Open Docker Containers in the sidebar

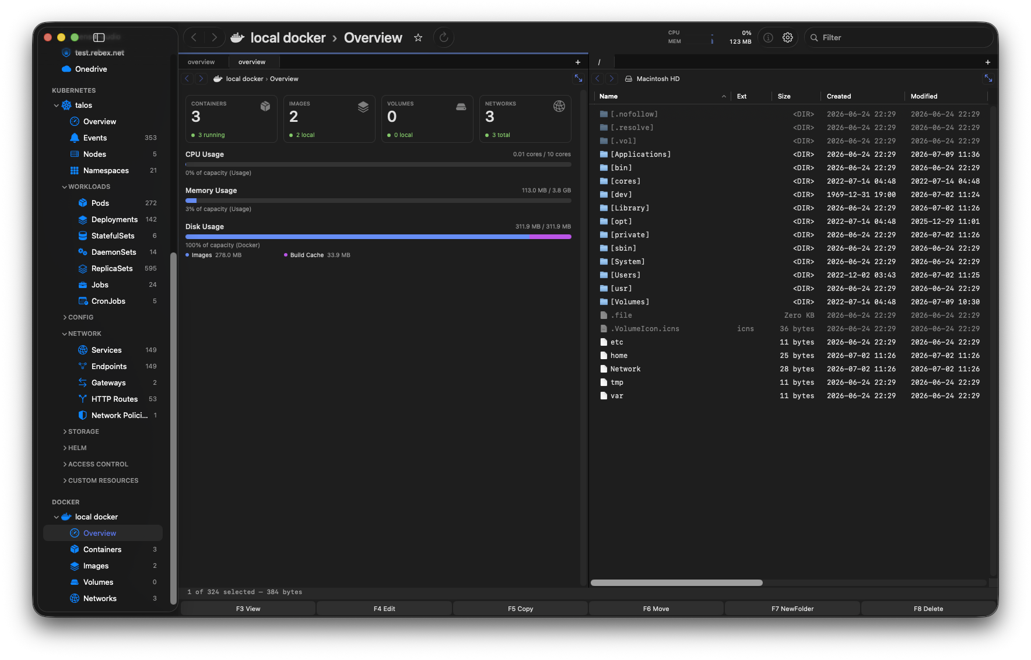pos(103,549)
